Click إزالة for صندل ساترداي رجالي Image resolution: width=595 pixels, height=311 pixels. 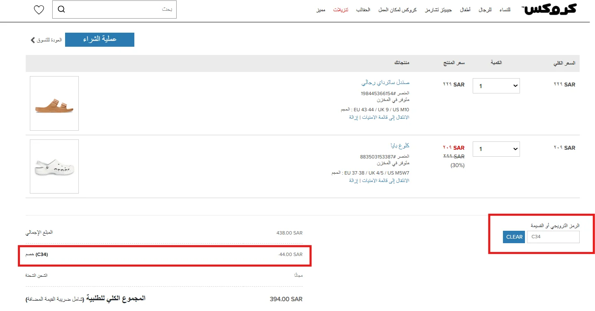pos(354,117)
